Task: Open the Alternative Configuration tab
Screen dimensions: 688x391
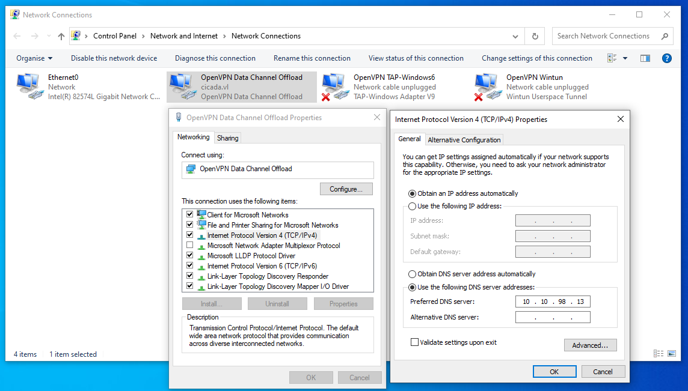Action: click(x=464, y=140)
